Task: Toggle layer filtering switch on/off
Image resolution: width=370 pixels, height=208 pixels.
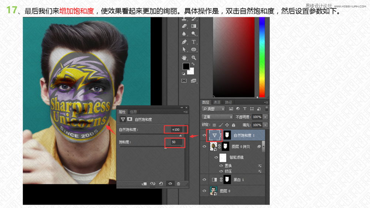Action: (267, 109)
